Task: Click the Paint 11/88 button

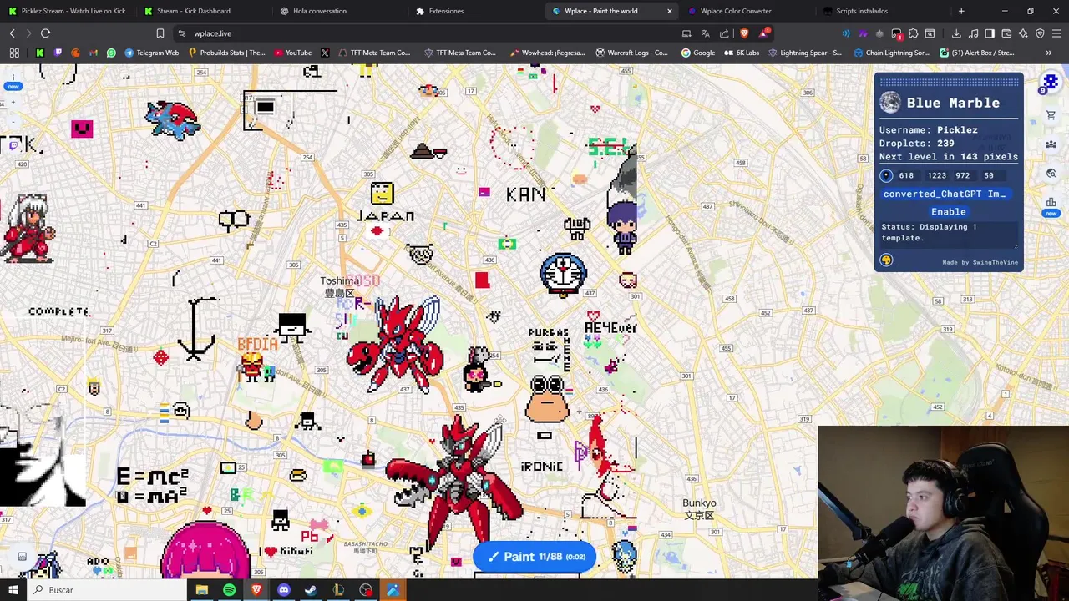Action: [534, 557]
